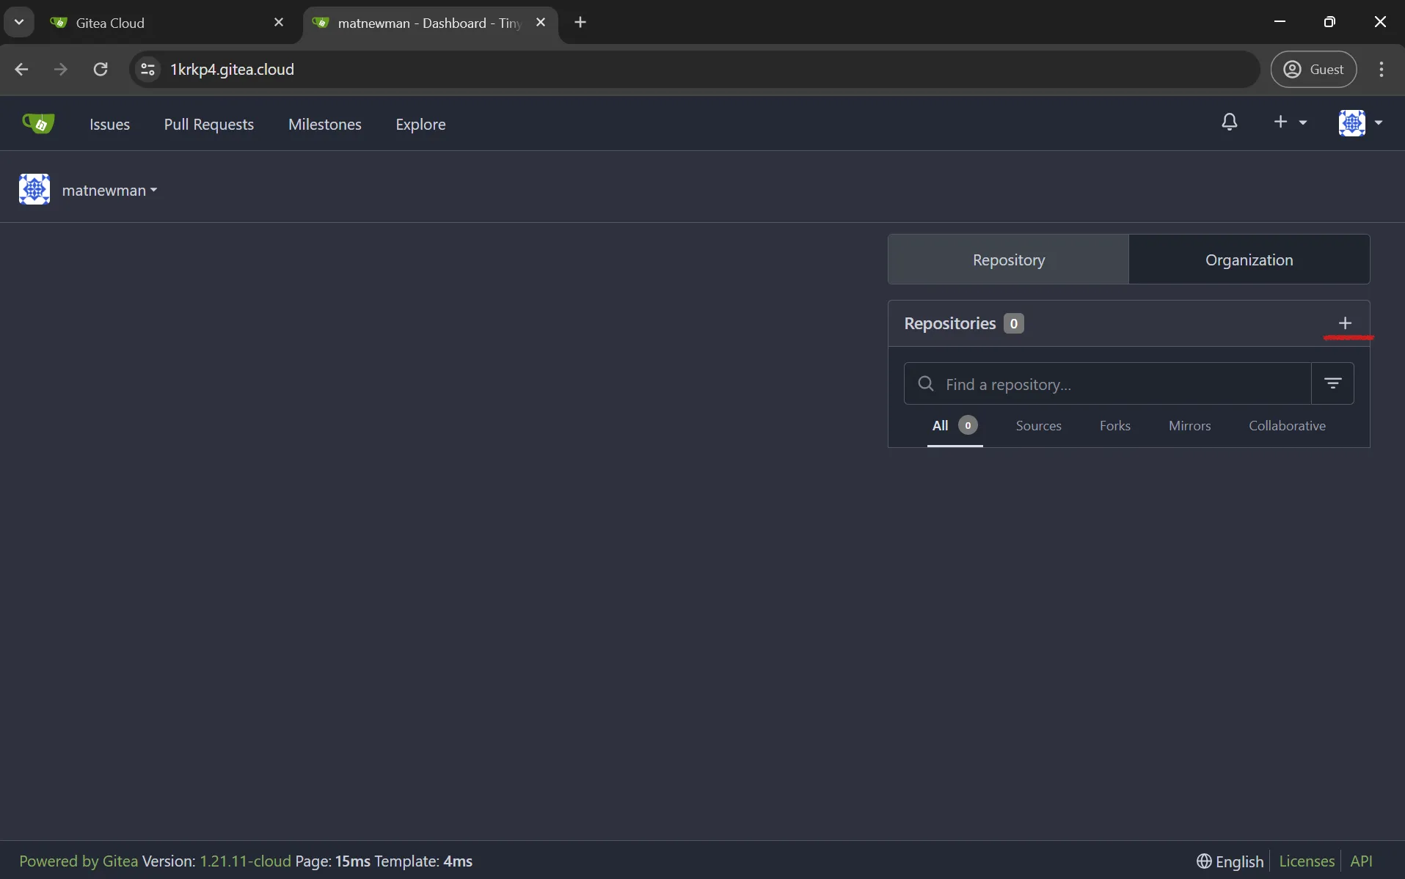The height and width of the screenshot is (879, 1405).
Task: Click the browser forward arrow
Action: click(61, 69)
